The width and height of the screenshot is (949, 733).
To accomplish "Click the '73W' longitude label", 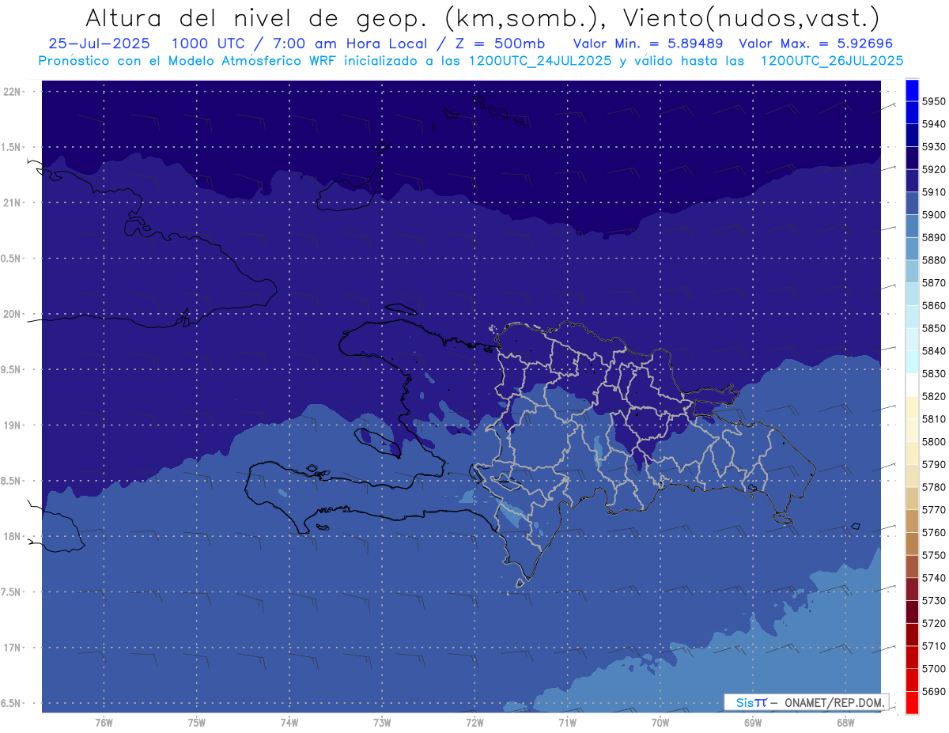I will point(382,723).
